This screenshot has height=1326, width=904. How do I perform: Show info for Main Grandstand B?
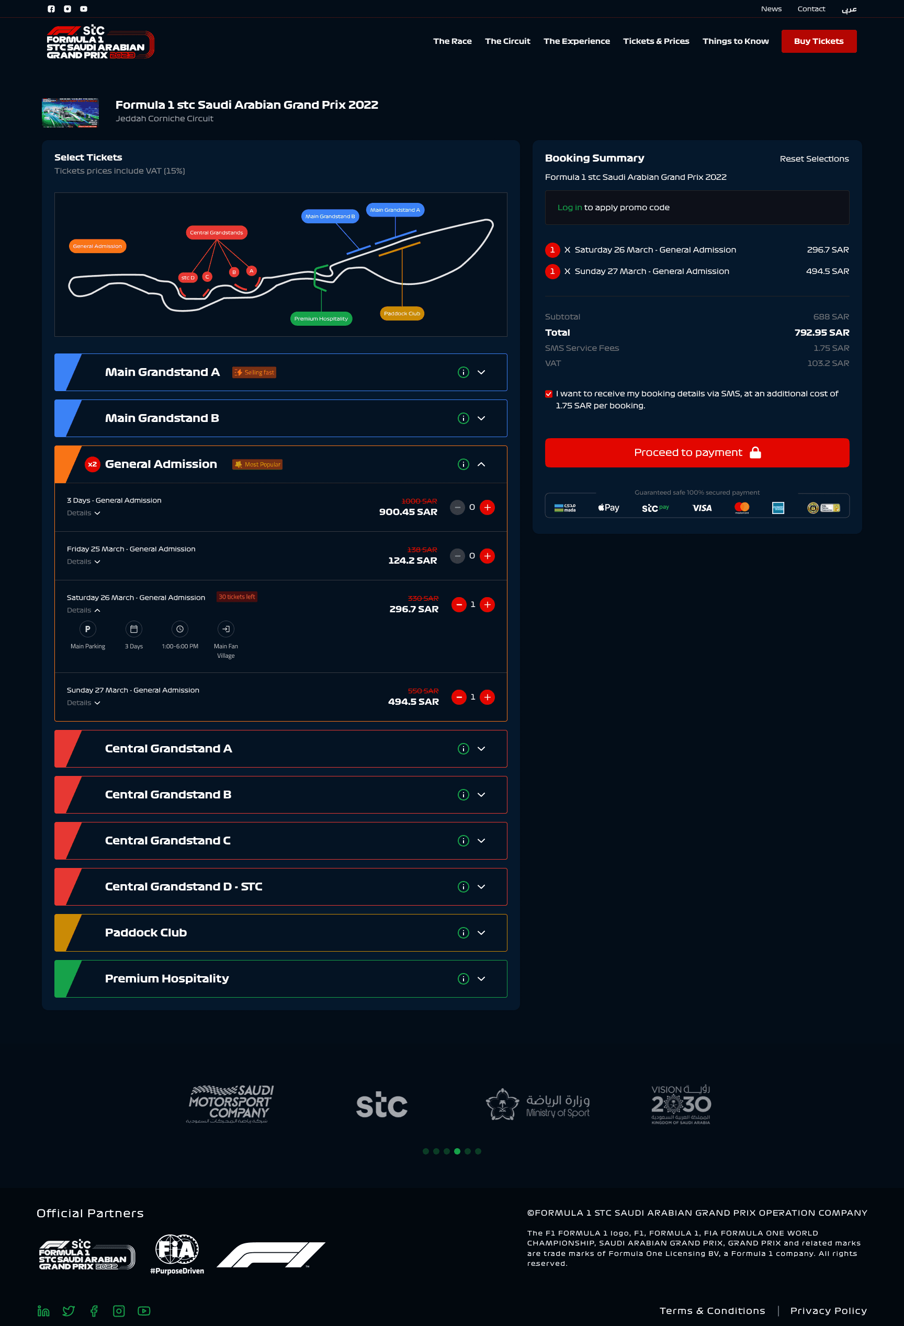pos(464,418)
